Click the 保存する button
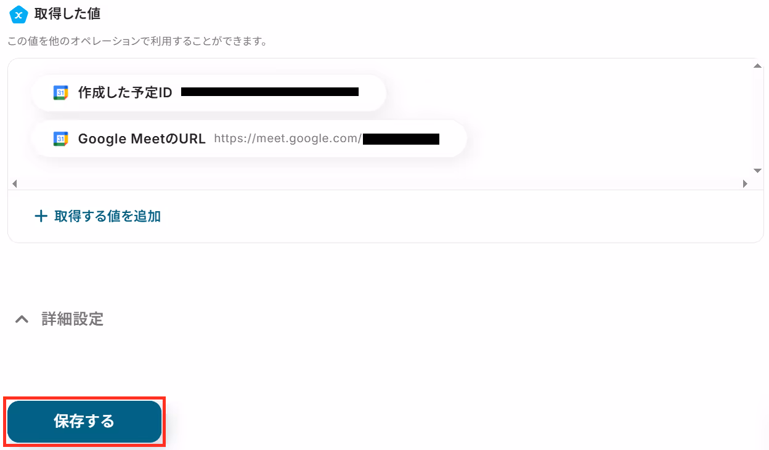 coord(84,422)
